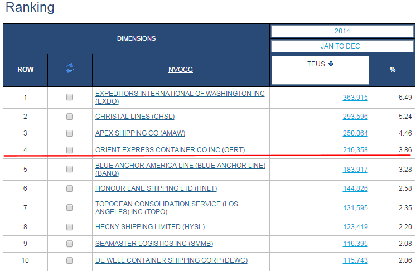Click the 3.86 percentage value
The image size is (416, 271).
pos(405,150)
